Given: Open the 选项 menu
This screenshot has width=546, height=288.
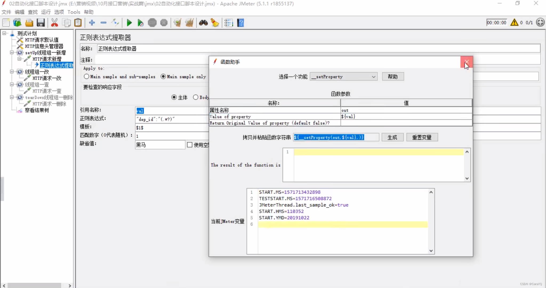Looking at the screenshot, I should [59, 12].
